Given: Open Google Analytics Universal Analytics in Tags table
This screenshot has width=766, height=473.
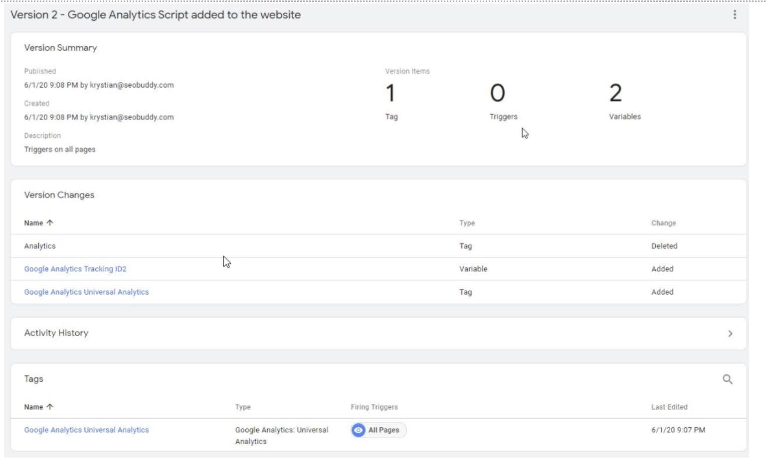Looking at the screenshot, I should pyautogui.click(x=86, y=430).
